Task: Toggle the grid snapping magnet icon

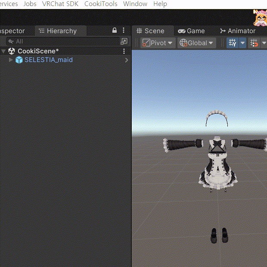Action: pos(254,43)
